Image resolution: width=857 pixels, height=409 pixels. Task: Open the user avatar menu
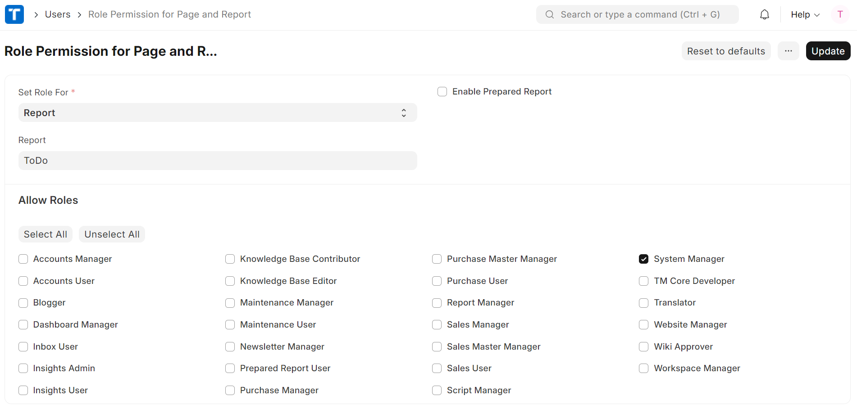[839, 14]
